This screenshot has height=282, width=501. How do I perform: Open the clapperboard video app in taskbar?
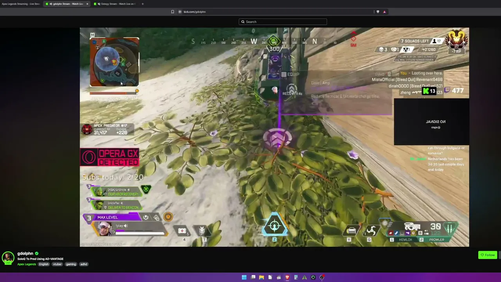(279, 277)
